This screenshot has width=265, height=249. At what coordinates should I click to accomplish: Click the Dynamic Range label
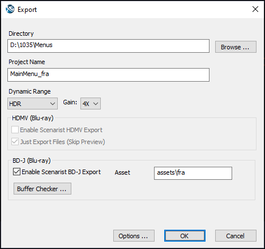(x=29, y=91)
